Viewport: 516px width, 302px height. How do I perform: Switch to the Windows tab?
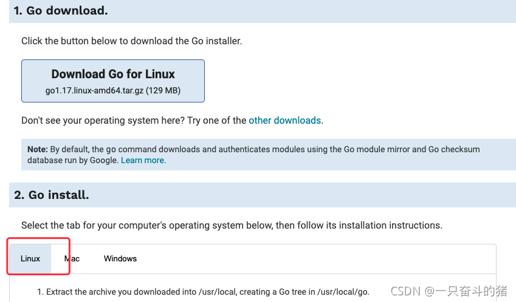[x=120, y=259]
